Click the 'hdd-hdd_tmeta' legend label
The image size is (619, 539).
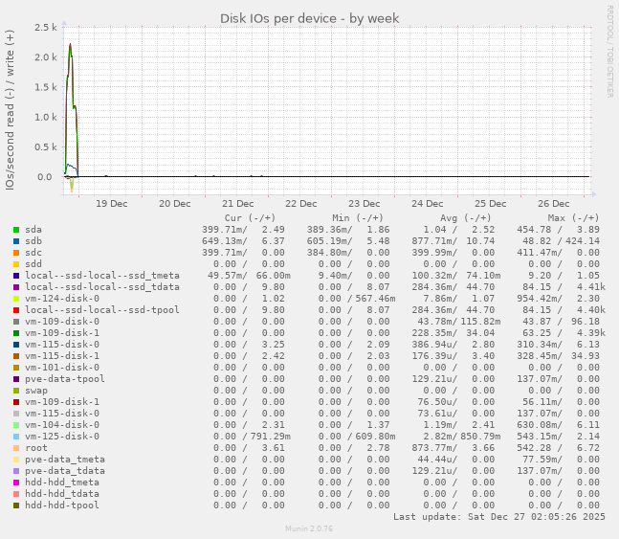pos(62,483)
